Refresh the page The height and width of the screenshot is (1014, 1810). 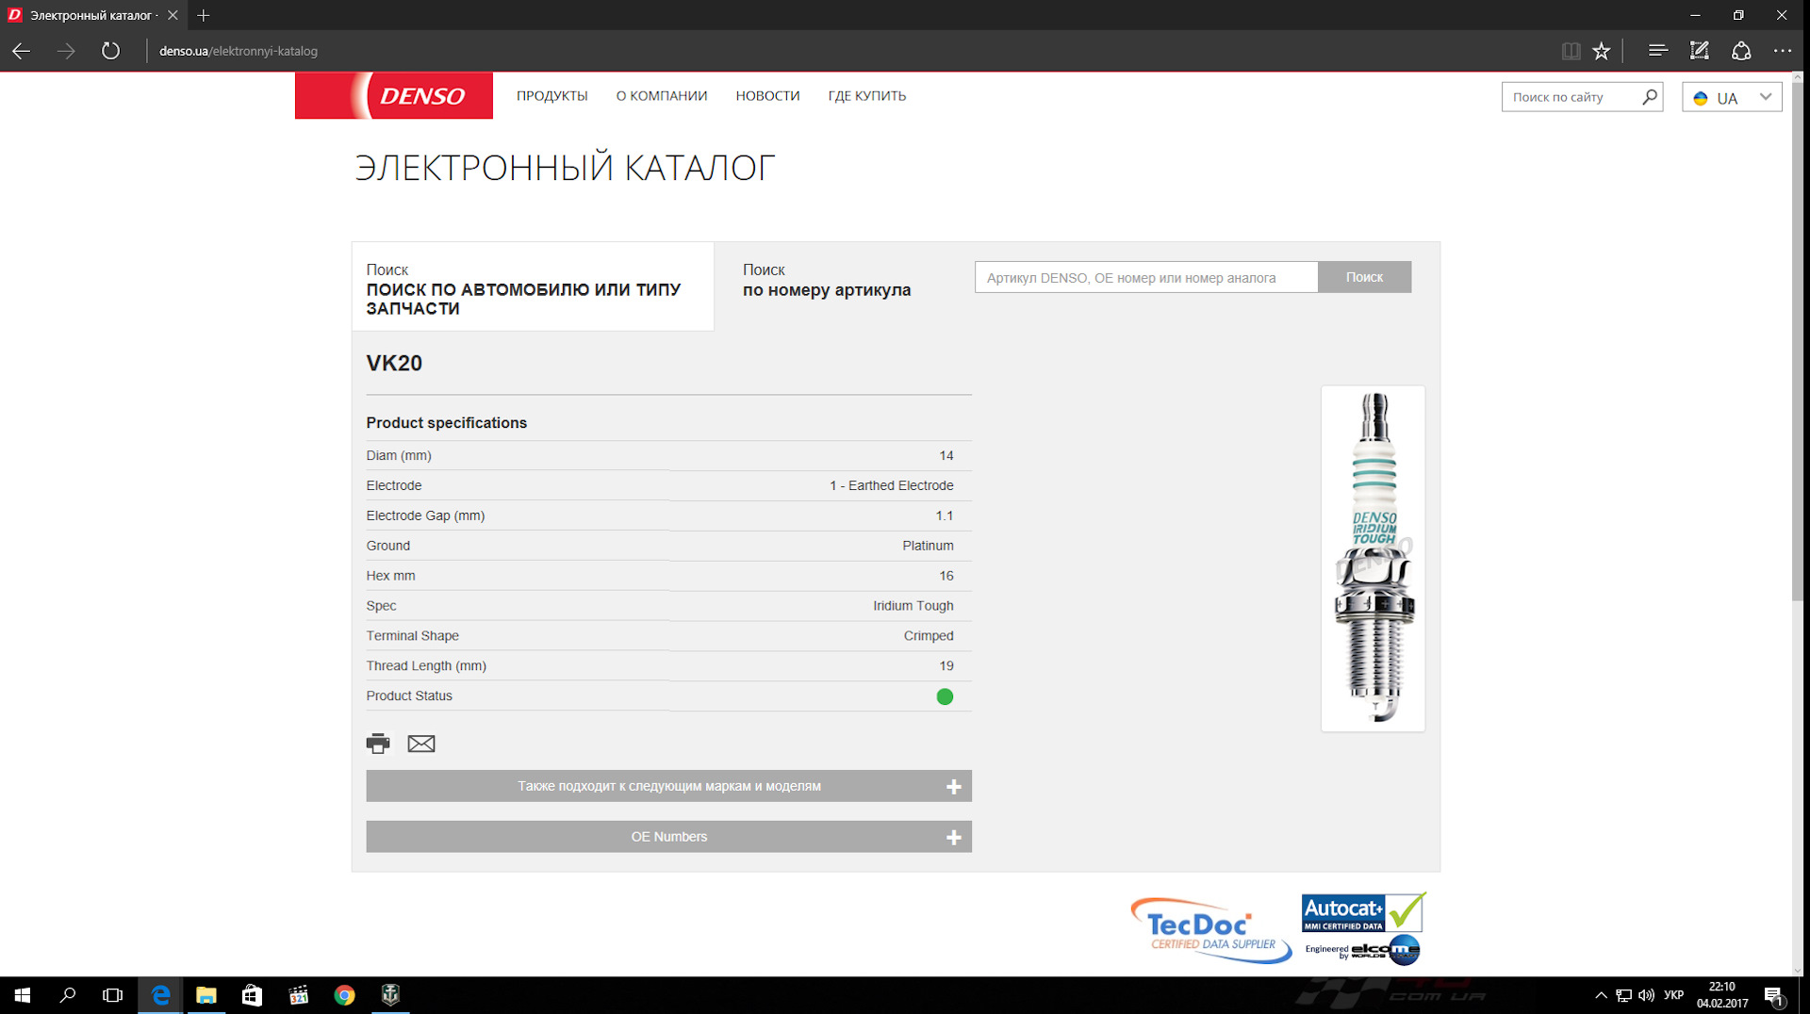click(110, 51)
